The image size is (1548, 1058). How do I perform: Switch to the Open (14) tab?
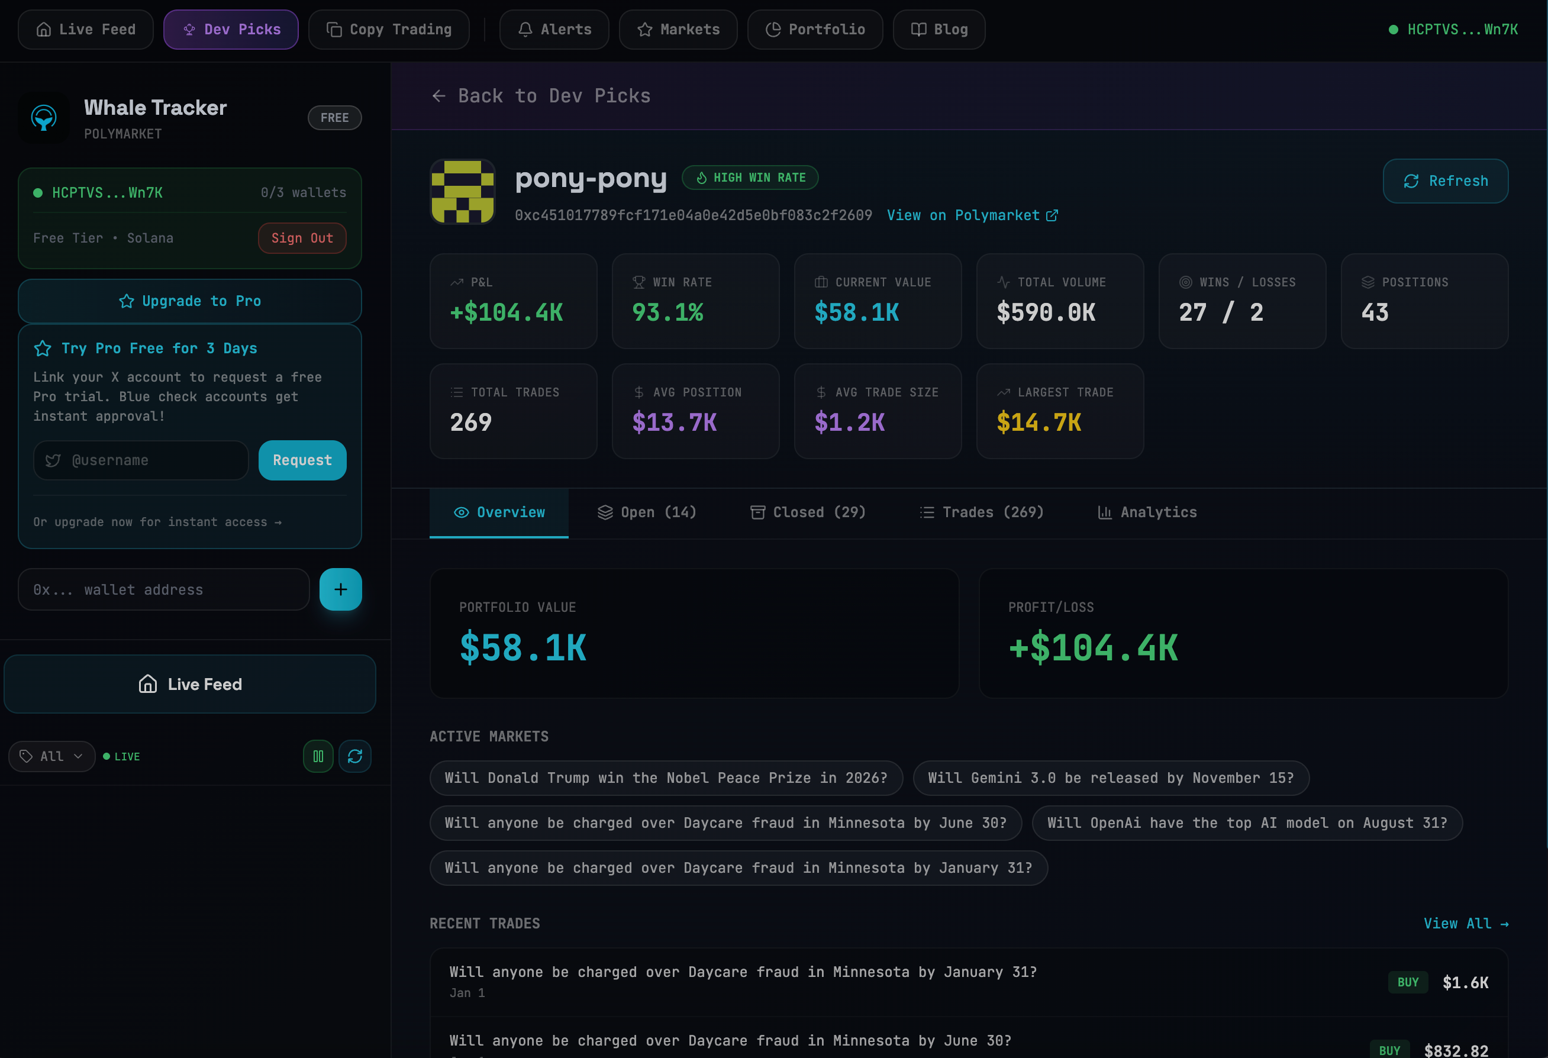[647, 512]
